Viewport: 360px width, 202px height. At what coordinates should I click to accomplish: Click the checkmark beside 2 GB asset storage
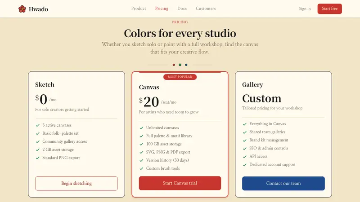[38, 150]
